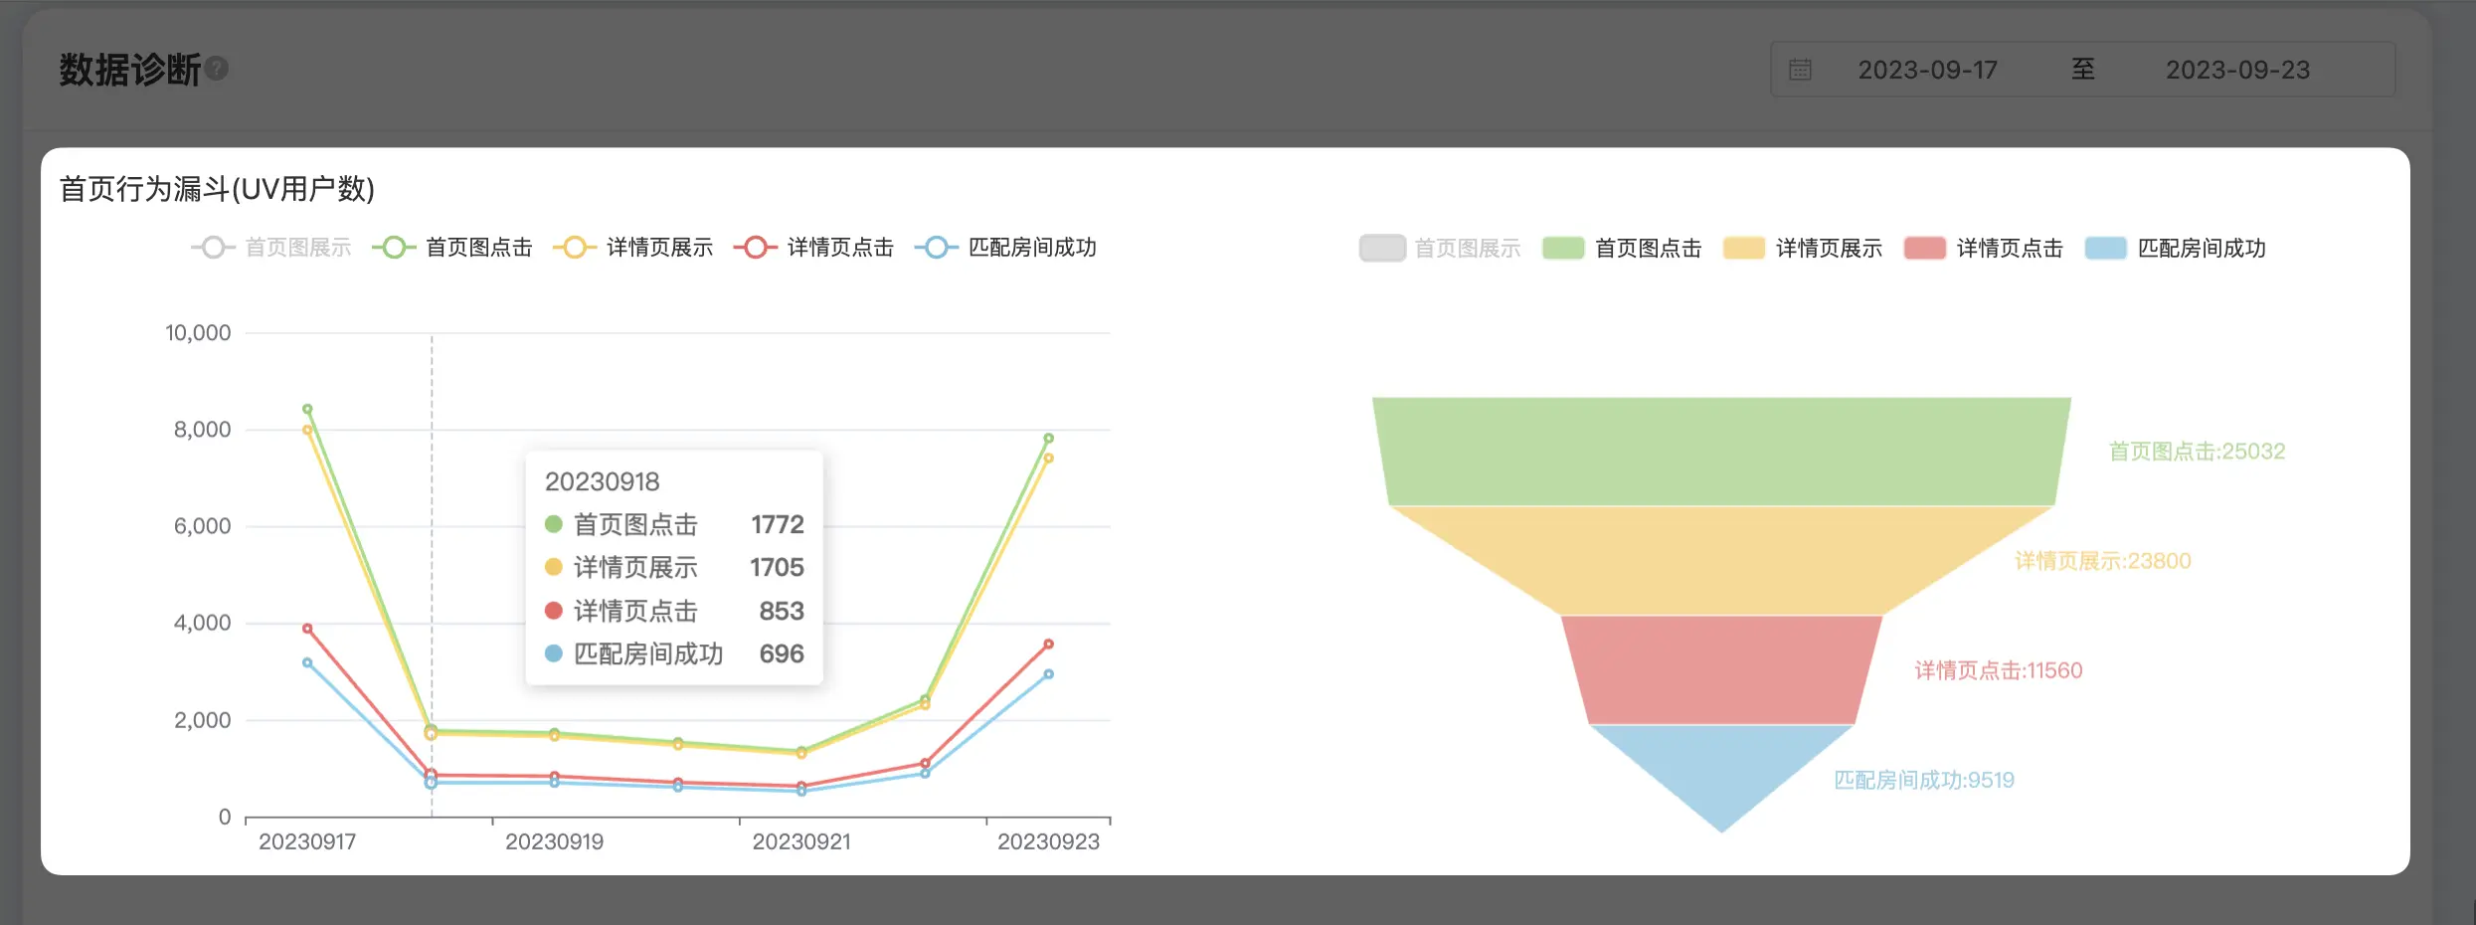
Task: Click the funnel label 详情页展示:23800
Action: [x=2103, y=561]
